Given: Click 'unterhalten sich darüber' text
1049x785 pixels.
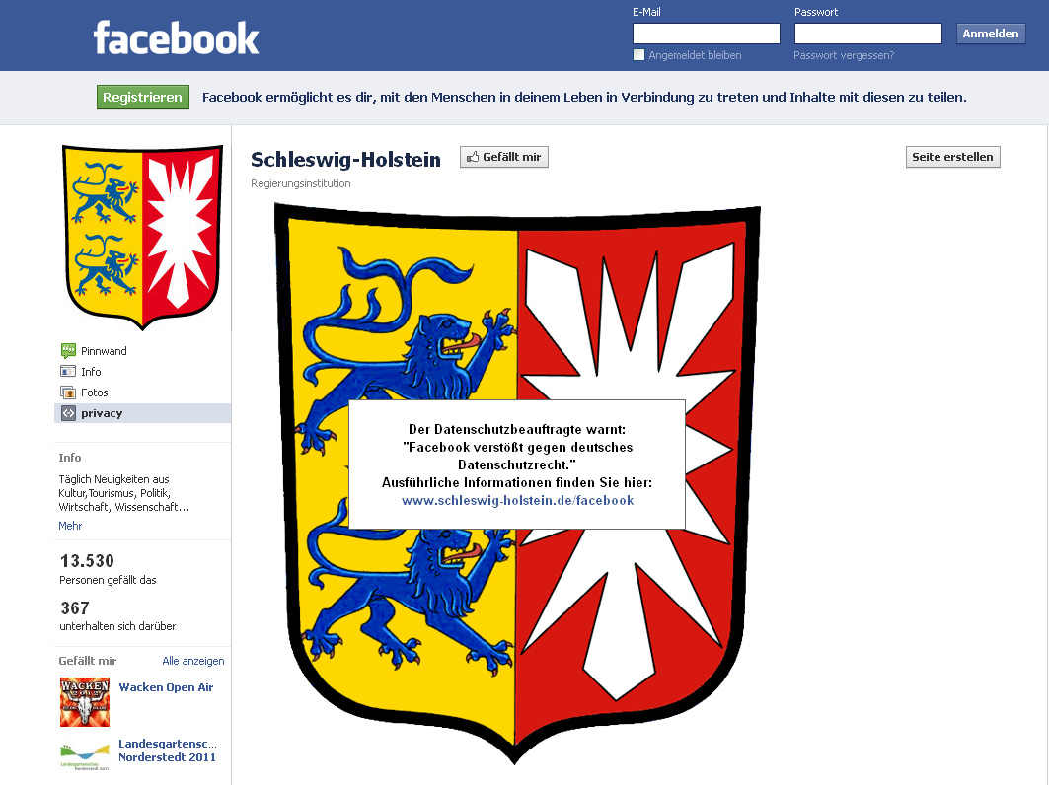Looking at the screenshot, I should 117,626.
